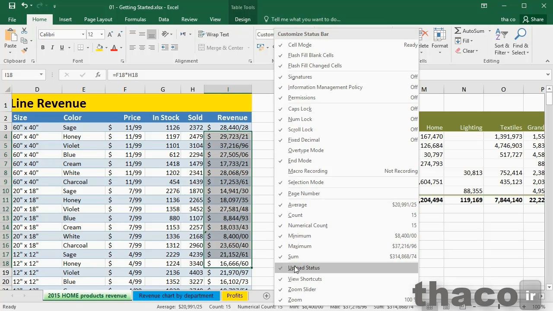
Task: Open the fill color palette arrow
Action: 106,48
